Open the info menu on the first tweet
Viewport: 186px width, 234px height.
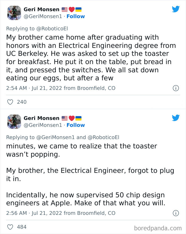(x=176, y=88)
